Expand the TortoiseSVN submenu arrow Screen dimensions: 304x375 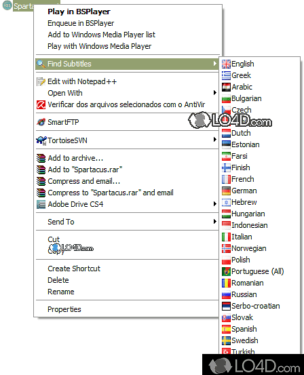(x=214, y=140)
